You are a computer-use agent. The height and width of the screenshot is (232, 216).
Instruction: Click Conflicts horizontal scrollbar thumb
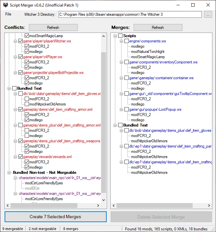(44, 205)
